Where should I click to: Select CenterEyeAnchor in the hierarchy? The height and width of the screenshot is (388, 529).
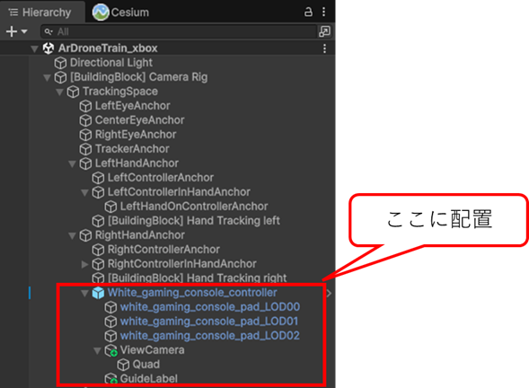(140, 120)
